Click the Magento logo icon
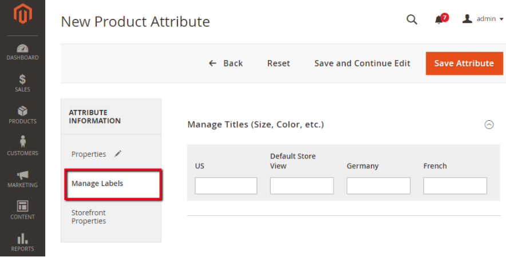Image resolution: width=506 pixels, height=257 pixels. (x=22, y=15)
